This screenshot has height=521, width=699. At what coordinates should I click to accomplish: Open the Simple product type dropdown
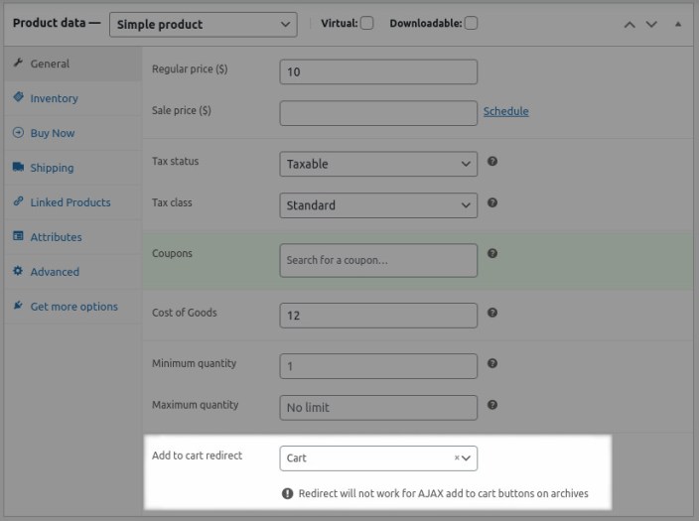pos(204,25)
